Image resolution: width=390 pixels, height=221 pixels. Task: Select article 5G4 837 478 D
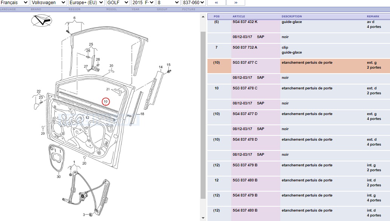(x=245, y=140)
